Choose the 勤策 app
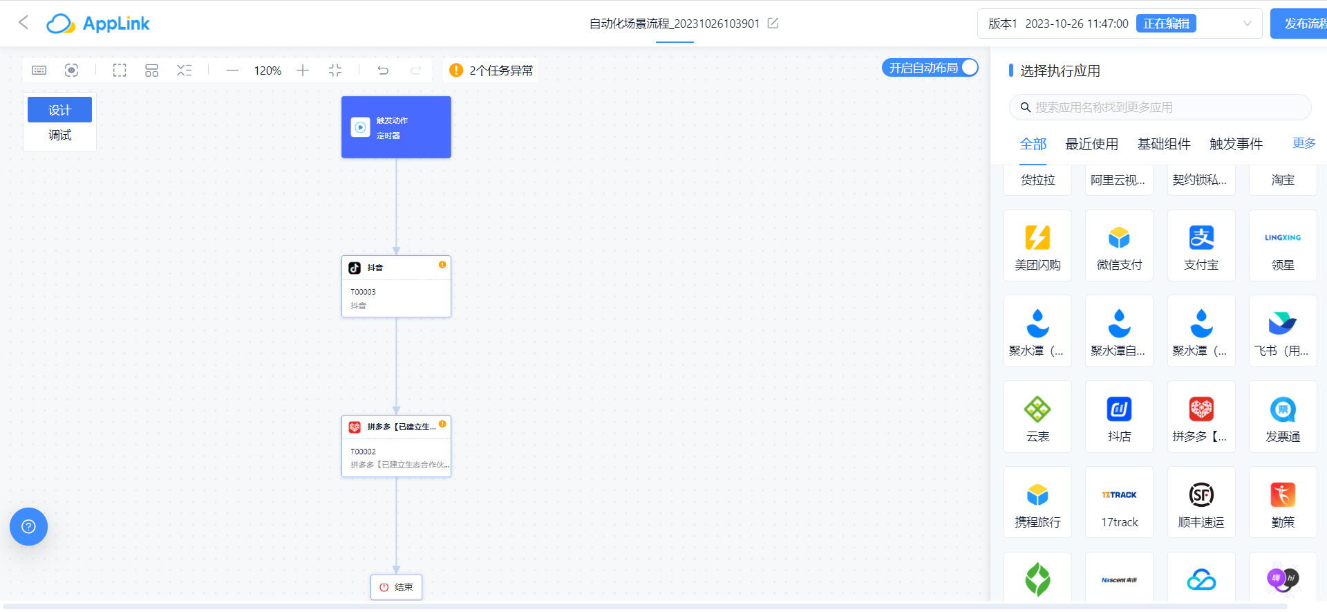Viewport: 1327px width, 612px height. pos(1283,503)
